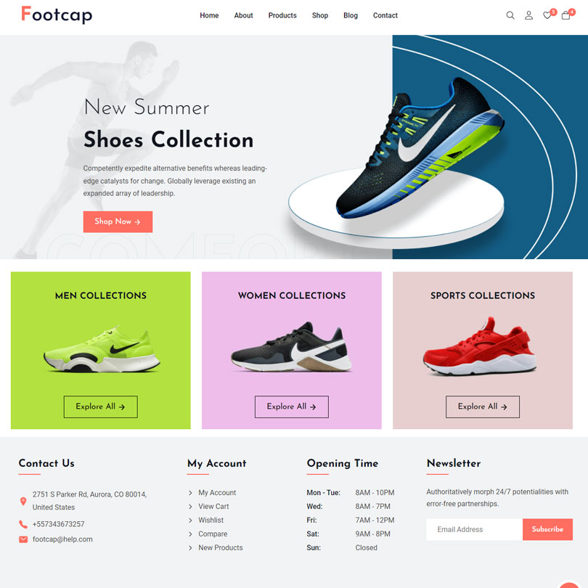Open the wishlist heart icon

547,15
